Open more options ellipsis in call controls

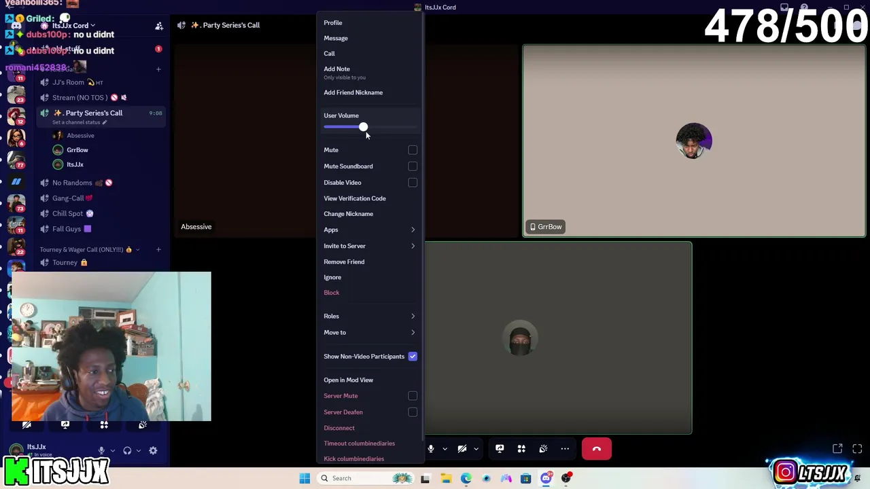(x=565, y=449)
